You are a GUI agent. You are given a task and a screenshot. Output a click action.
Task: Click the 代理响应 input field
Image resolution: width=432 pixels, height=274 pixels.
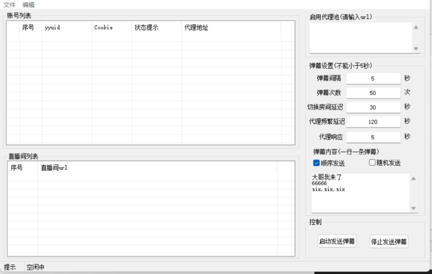373,137
